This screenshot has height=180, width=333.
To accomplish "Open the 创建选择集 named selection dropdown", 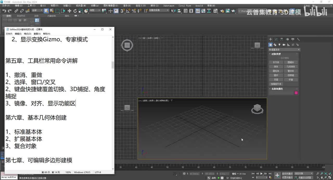I will point(159,10).
